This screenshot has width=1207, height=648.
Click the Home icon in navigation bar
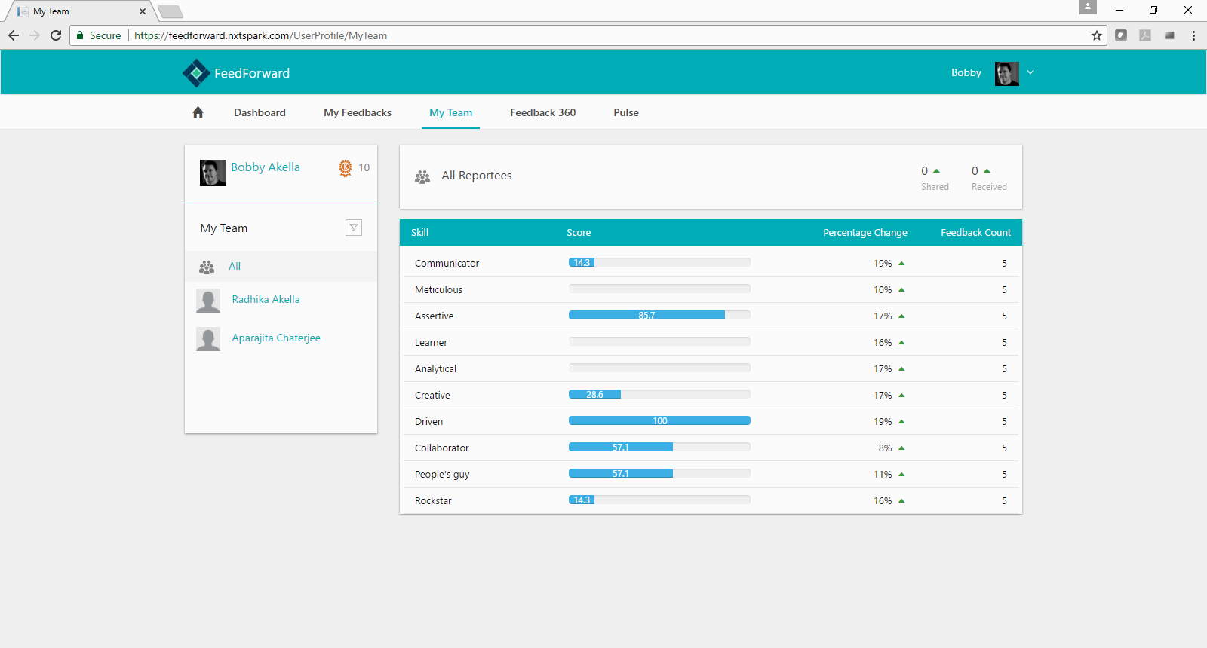pyautogui.click(x=198, y=112)
